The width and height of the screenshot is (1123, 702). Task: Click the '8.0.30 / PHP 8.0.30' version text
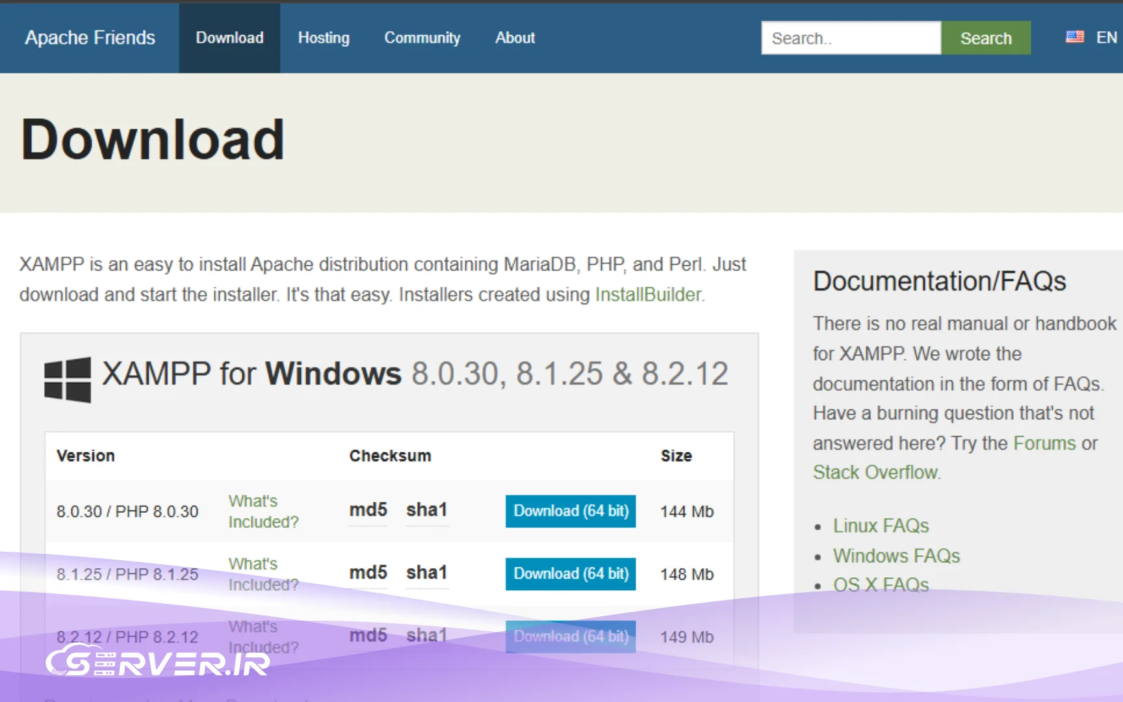click(127, 512)
